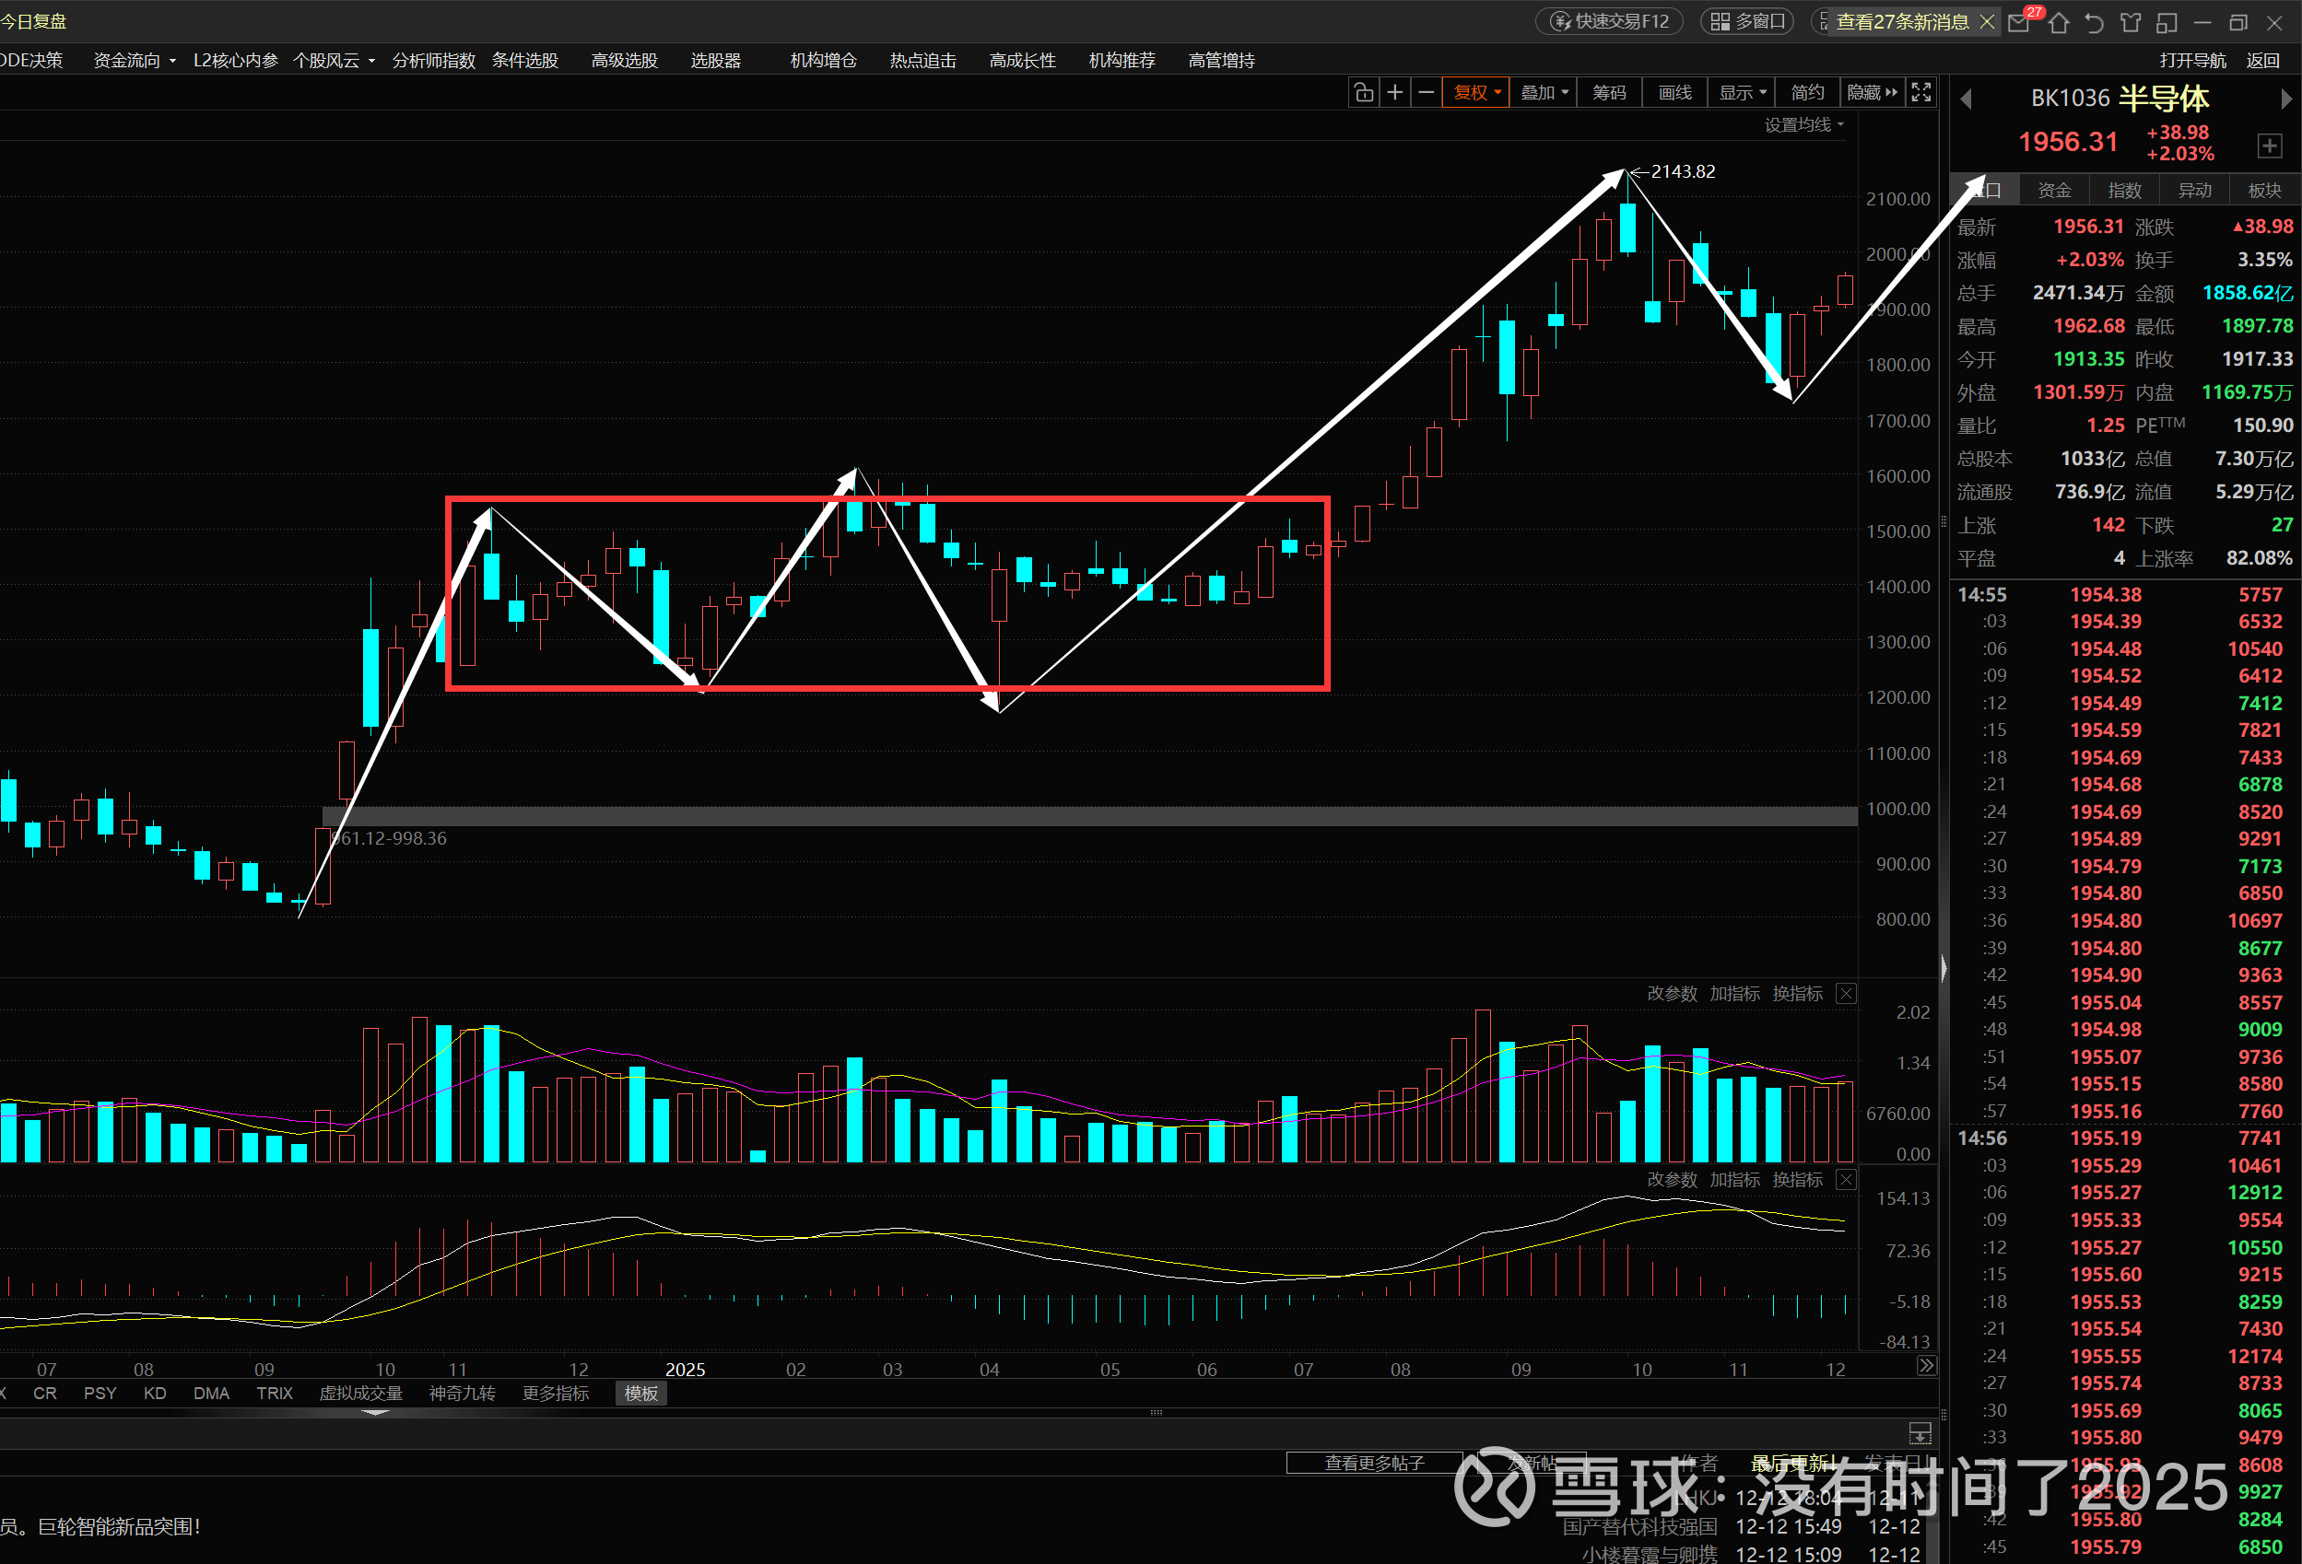Viewport: 2302px width, 1564px height.
Task: Switch to 资金 tab in side panel
Action: click(2053, 190)
